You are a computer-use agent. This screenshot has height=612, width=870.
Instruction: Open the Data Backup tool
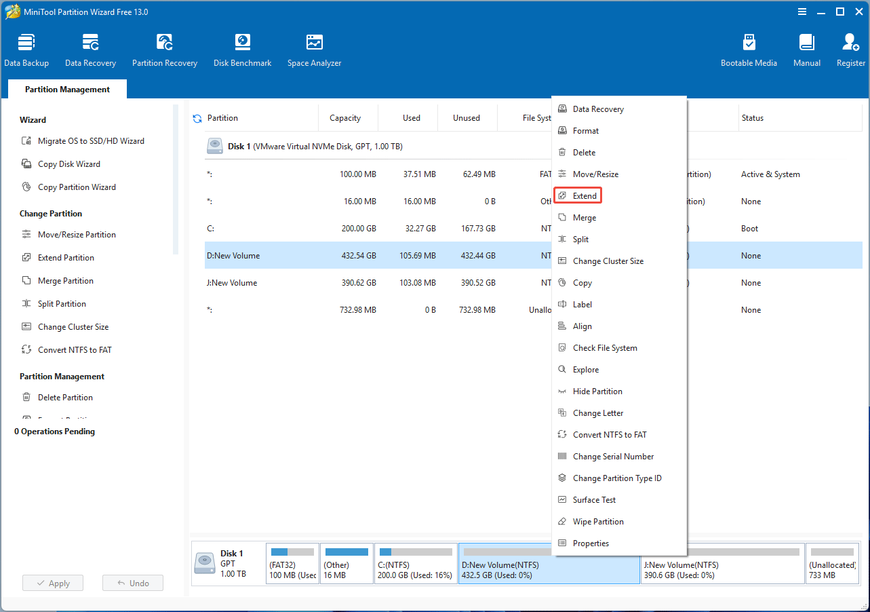(26, 50)
